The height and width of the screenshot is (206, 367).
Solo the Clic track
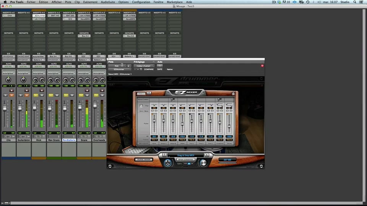tap(5, 95)
